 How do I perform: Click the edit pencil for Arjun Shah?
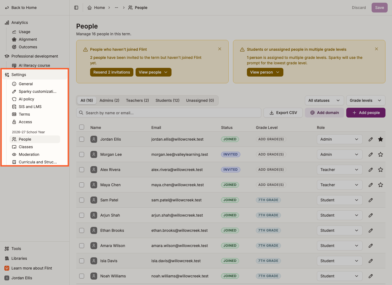click(370, 215)
